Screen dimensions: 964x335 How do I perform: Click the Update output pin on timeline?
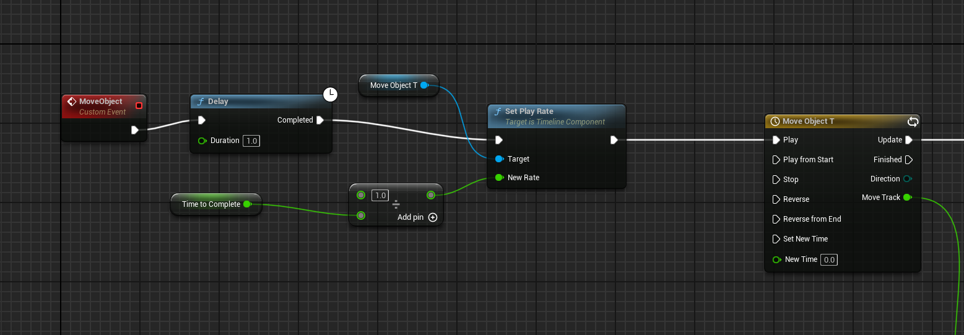pyautogui.click(x=909, y=140)
